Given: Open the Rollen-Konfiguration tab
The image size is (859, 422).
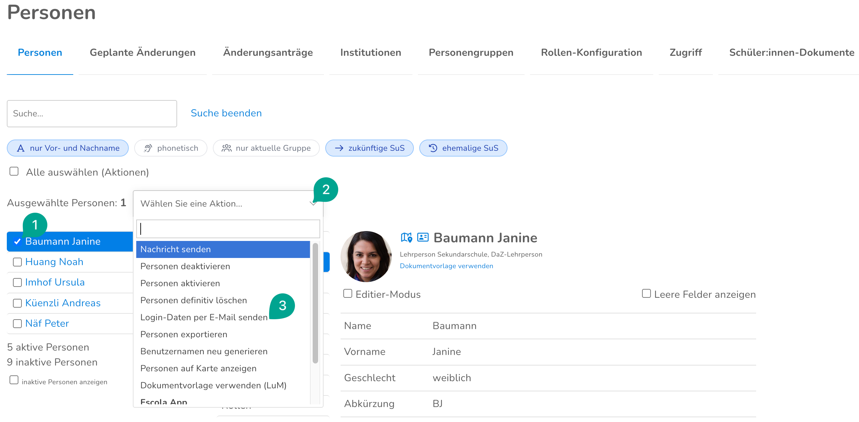Looking at the screenshot, I should coord(591,53).
